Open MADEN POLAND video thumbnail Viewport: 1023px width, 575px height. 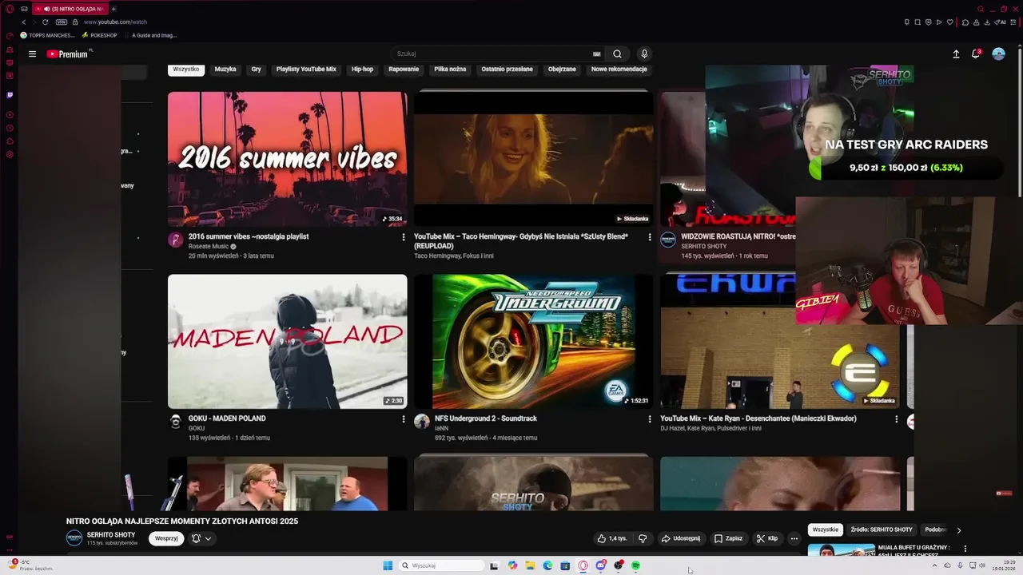click(x=288, y=342)
